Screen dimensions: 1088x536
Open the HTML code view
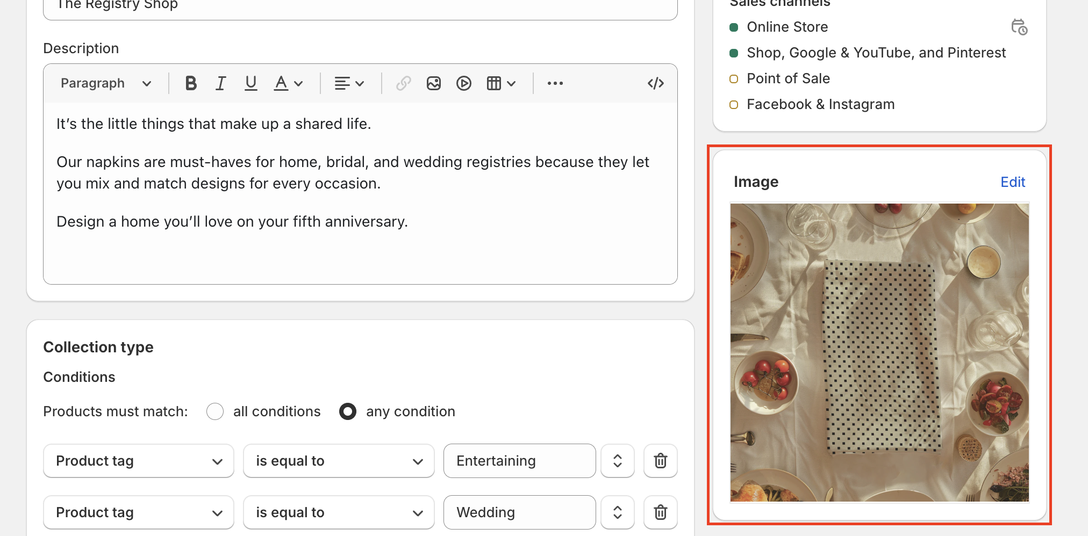(655, 83)
